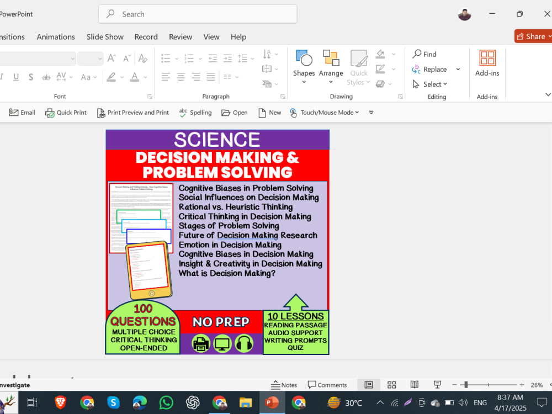Run the Spelling check
This screenshot has width=552, height=414.
pyautogui.click(x=195, y=113)
